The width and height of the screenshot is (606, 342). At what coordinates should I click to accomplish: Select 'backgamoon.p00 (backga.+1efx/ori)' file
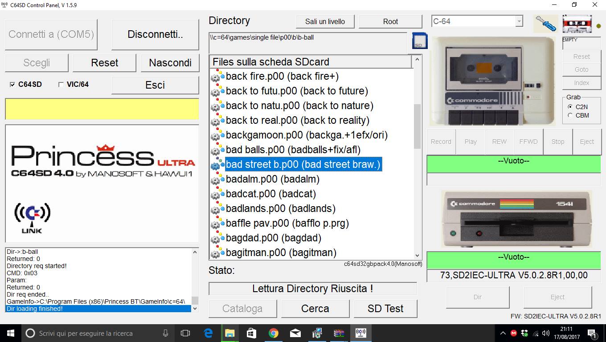(x=307, y=135)
